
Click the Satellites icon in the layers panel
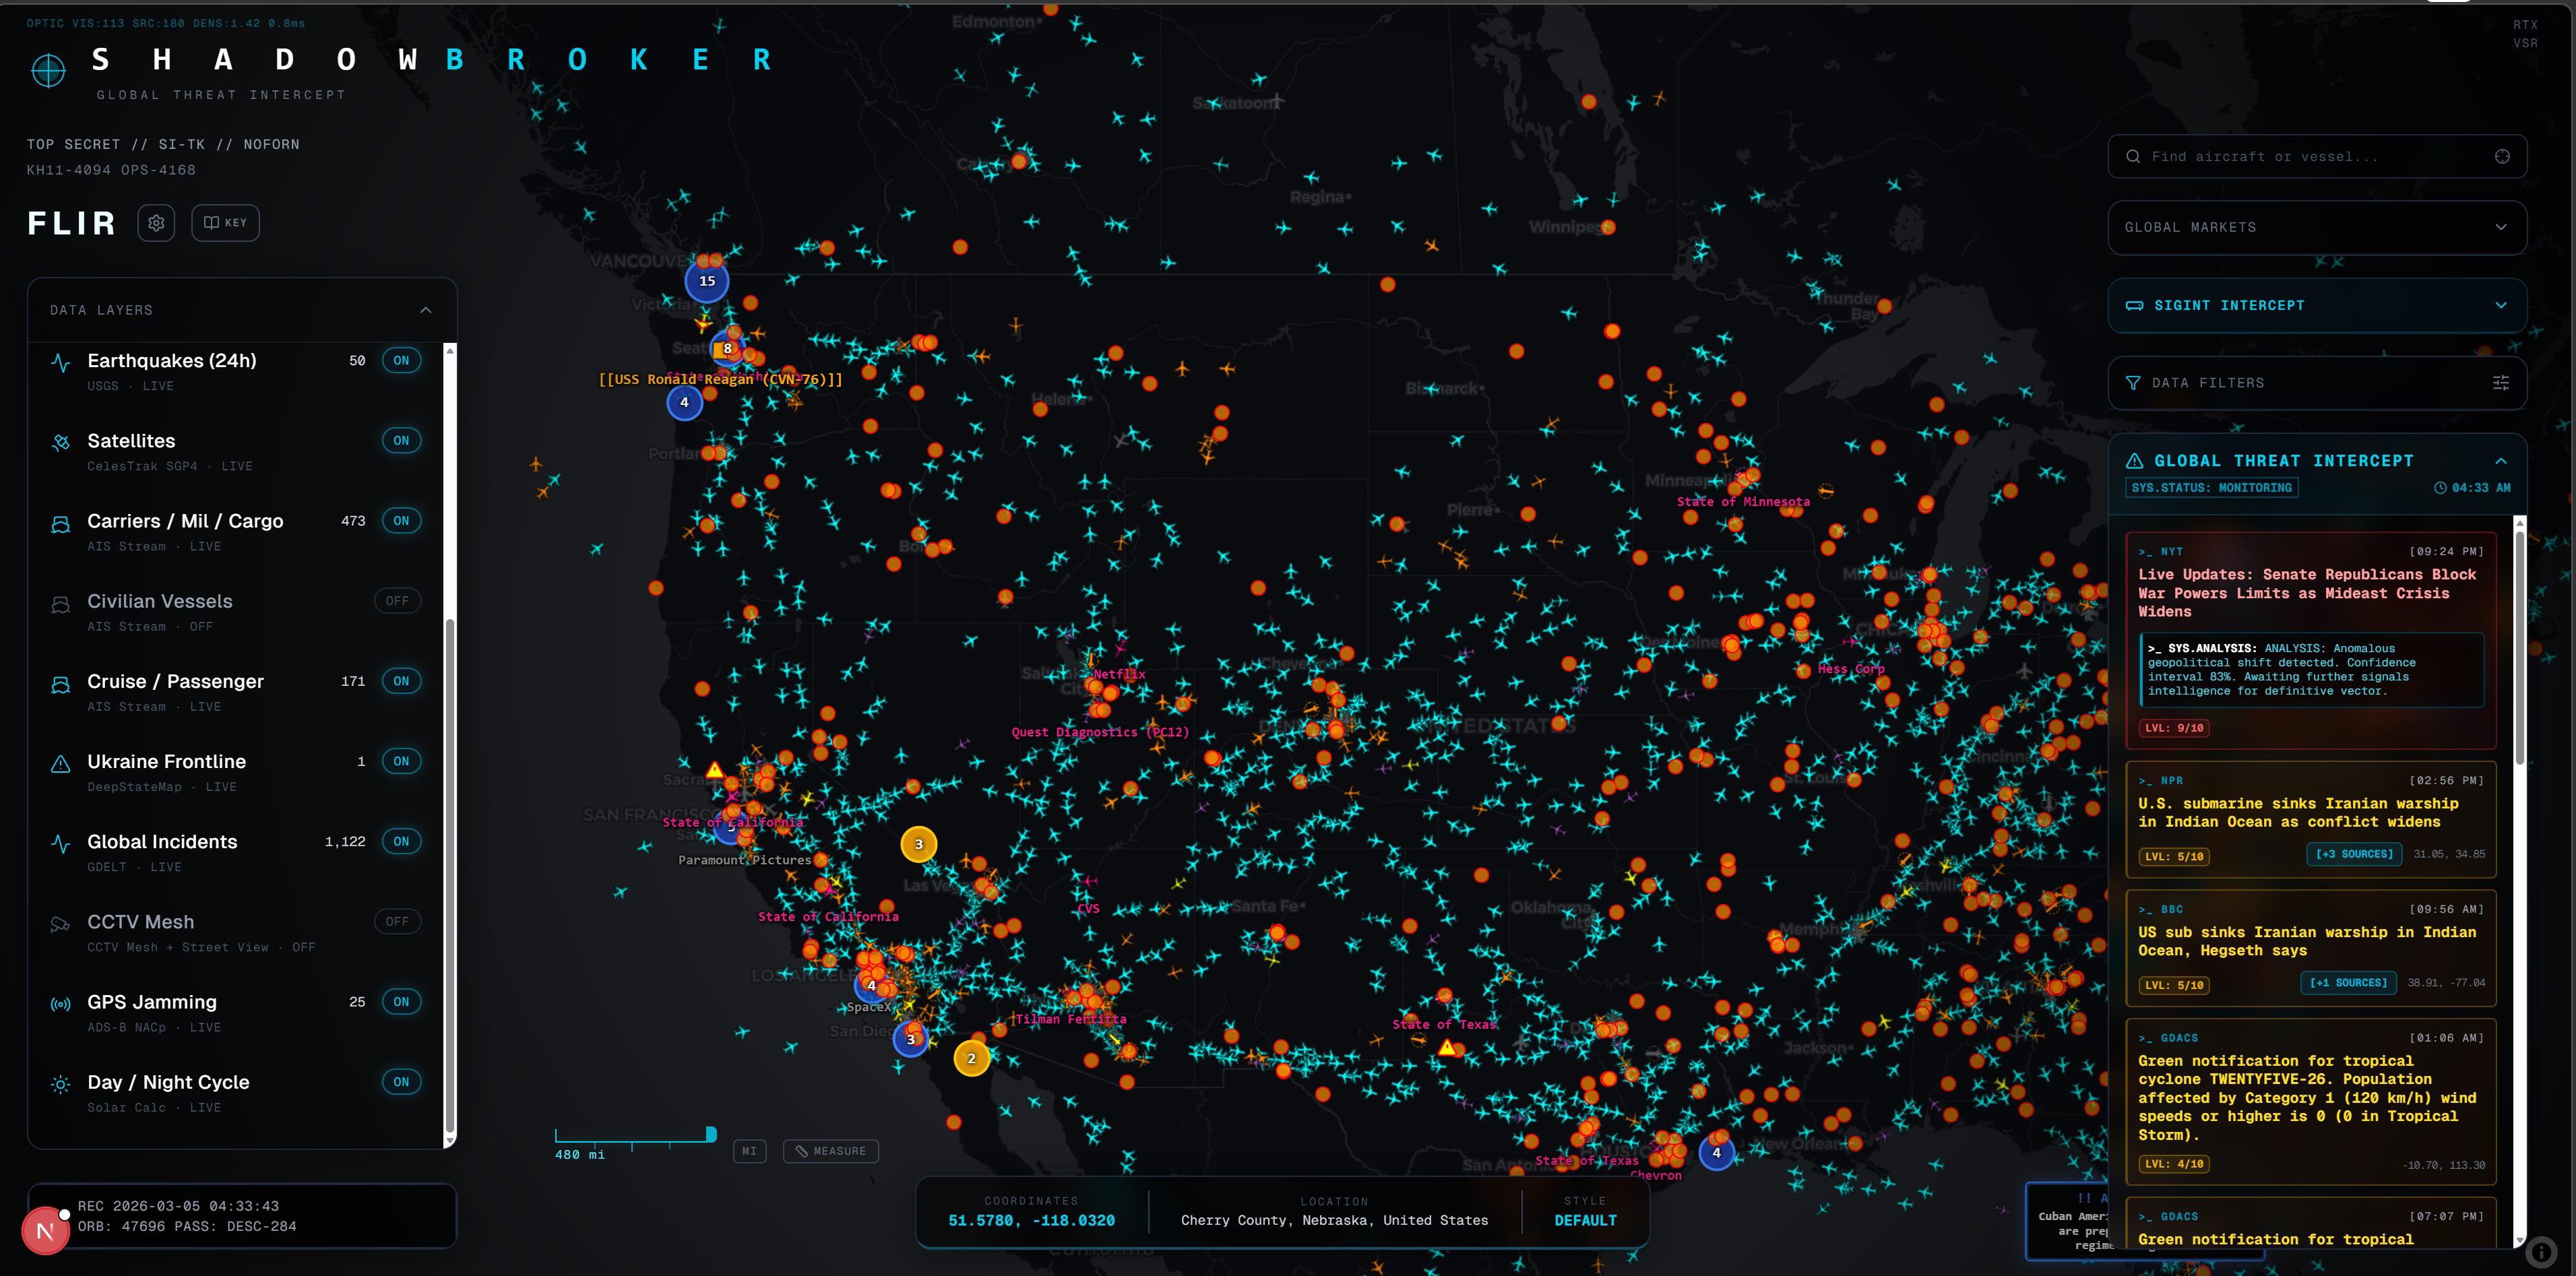click(x=60, y=441)
